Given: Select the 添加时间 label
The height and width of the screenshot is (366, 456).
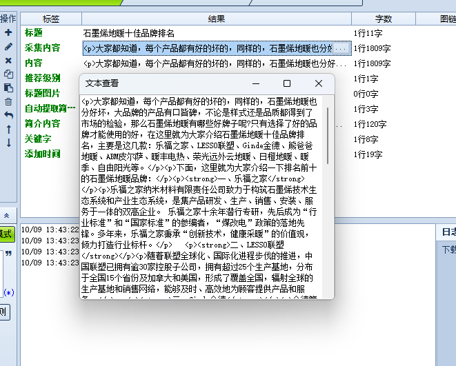Looking at the screenshot, I should [x=43, y=154].
